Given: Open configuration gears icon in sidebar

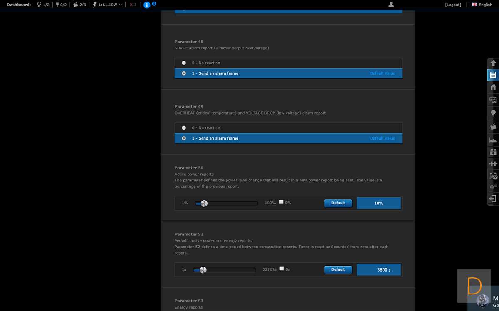Looking at the screenshot, I should [493, 187].
